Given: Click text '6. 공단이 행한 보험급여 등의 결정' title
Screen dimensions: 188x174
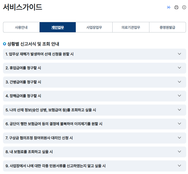Looking at the screenshot, I should (x=54, y=124).
